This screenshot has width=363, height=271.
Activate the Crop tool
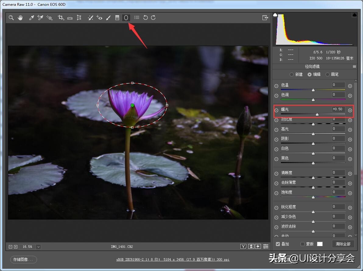[61, 18]
